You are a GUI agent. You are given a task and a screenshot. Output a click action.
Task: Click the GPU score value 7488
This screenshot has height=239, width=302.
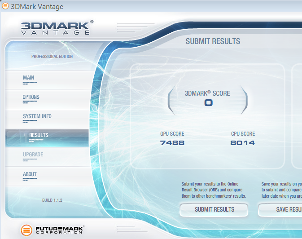click(x=172, y=143)
